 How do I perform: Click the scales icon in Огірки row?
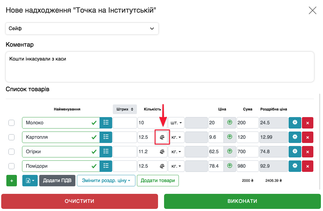point(162,152)
